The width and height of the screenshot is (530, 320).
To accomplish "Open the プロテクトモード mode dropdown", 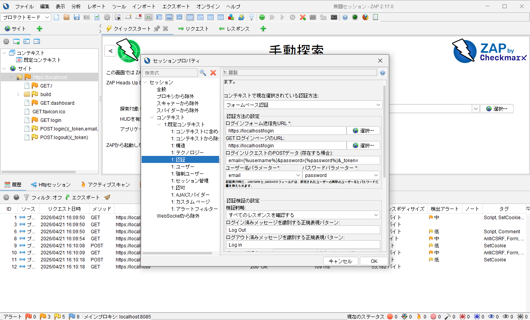I will (26, 17).
